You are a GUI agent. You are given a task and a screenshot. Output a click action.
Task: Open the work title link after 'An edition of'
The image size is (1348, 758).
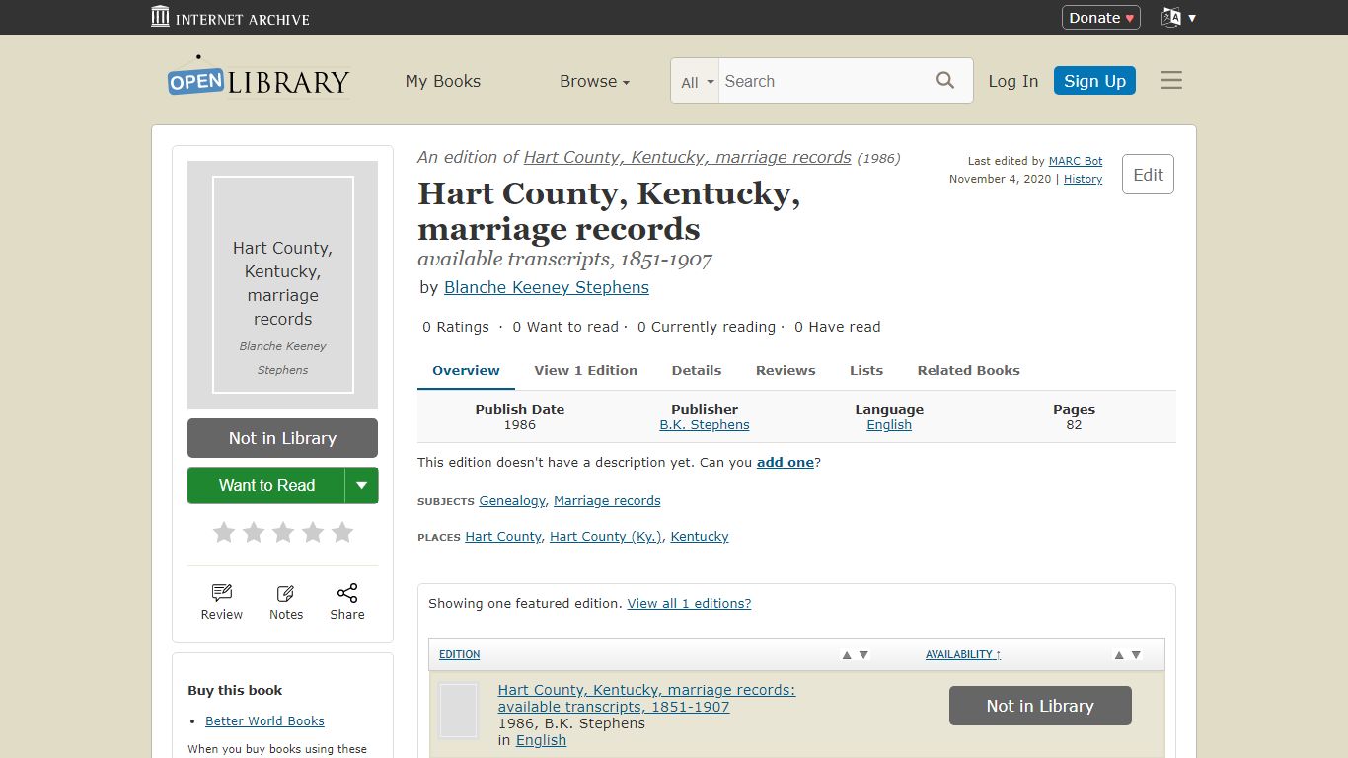(x=687, y=157)
